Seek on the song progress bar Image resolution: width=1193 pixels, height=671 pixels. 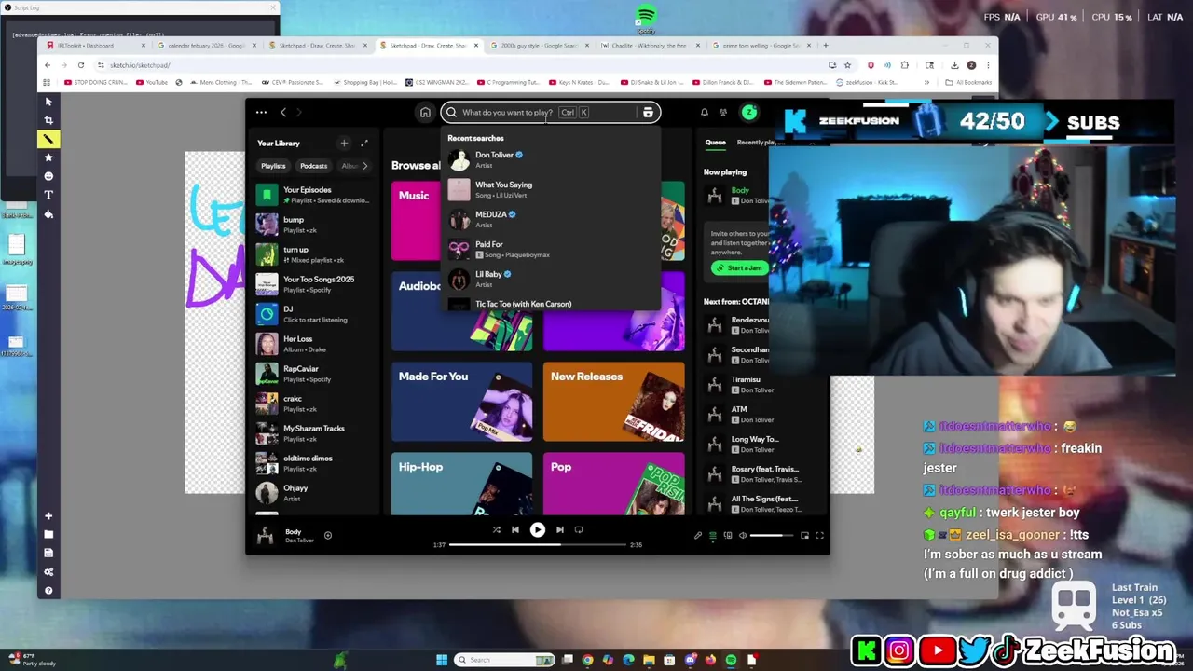[537, 544]
